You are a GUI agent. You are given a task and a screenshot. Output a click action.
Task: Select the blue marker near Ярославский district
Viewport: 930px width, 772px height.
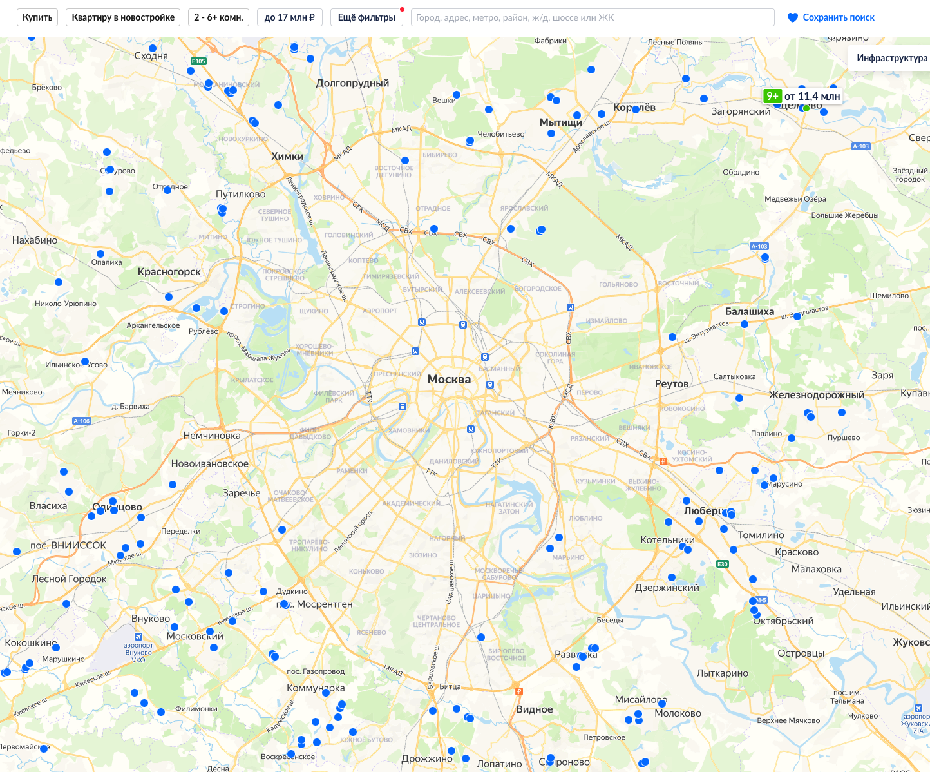coord(511,229)
